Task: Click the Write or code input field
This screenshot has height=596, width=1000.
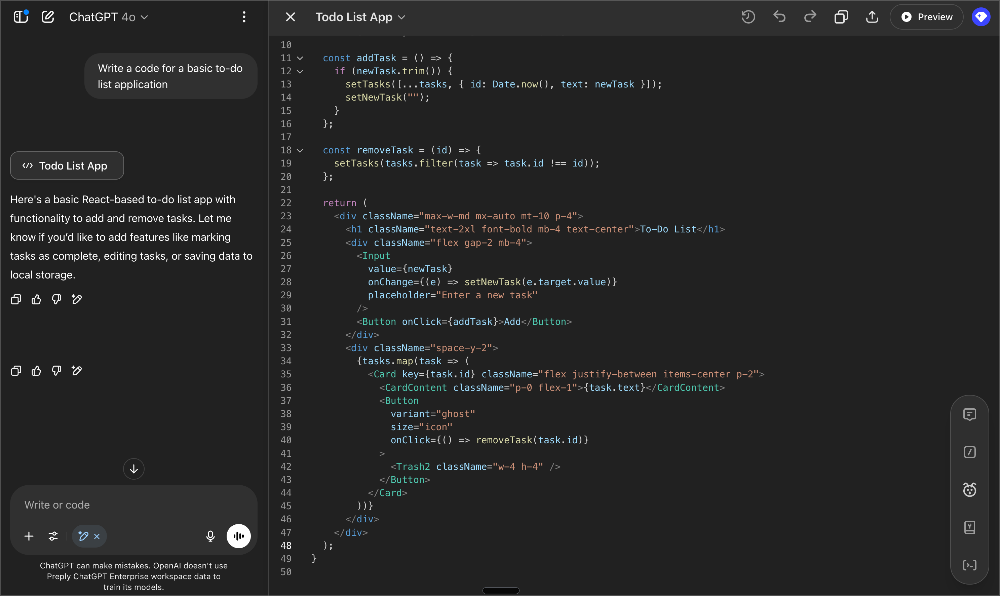Action: click(133, 505)
